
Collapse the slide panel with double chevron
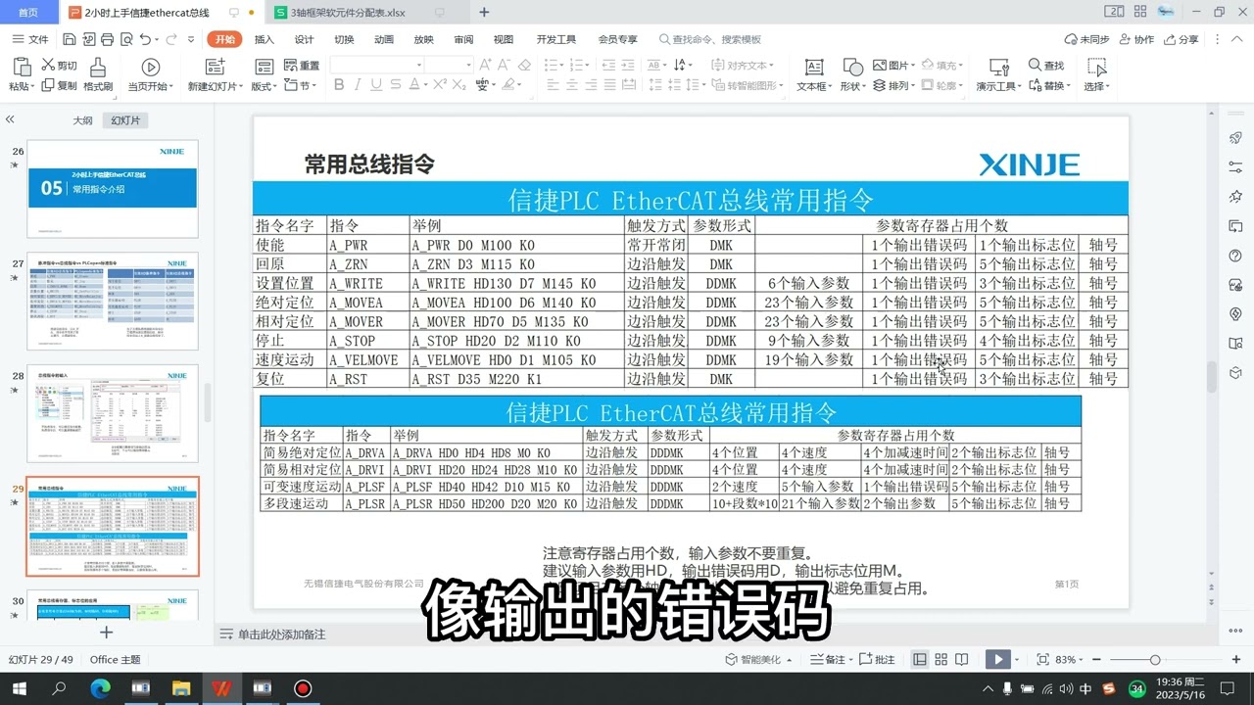click(x=10, y=119)
